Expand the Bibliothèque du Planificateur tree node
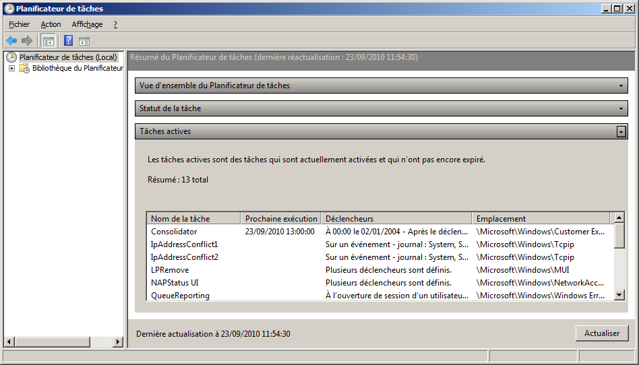 click(11, 68)
